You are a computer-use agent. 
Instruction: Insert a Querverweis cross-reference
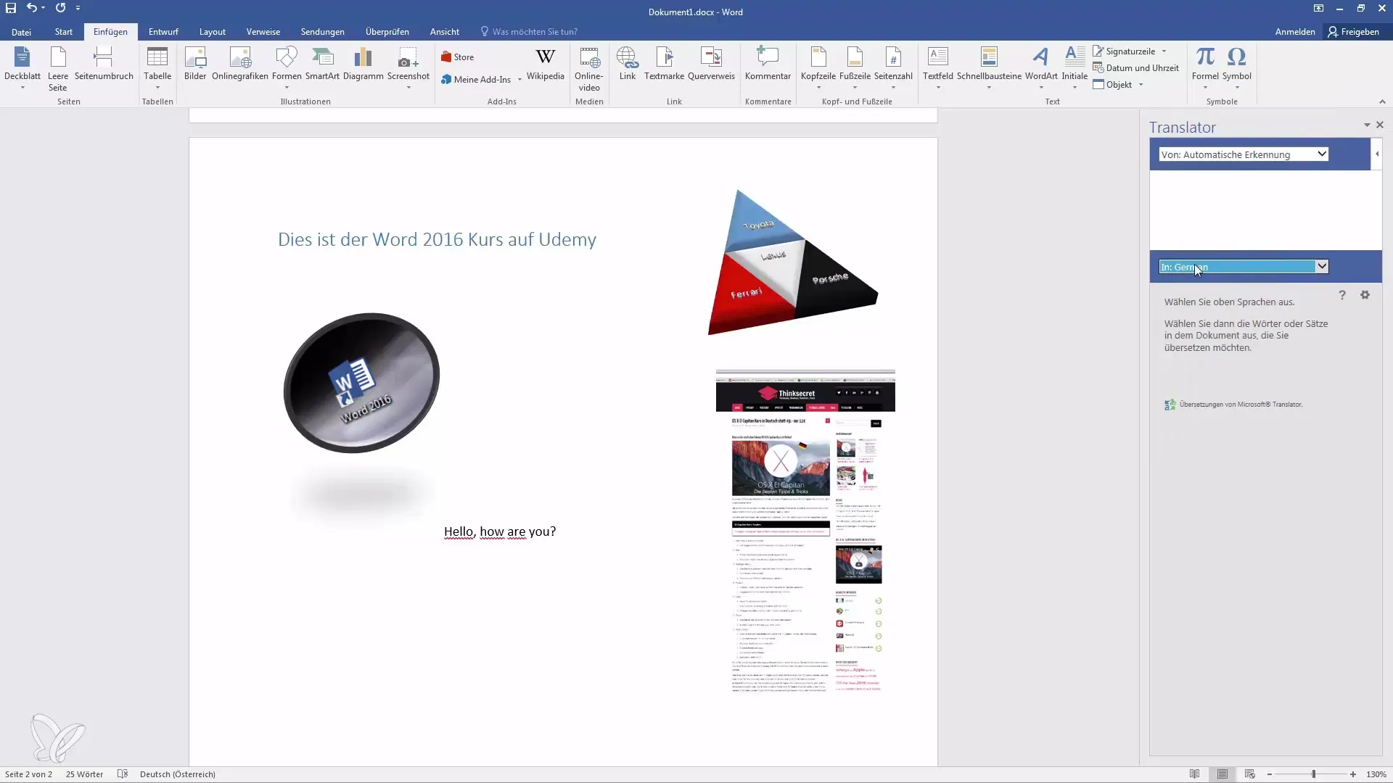(x=711, y=64)
